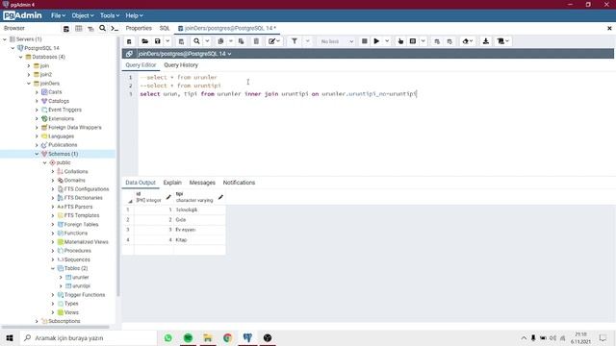This screenshot has height=346, width=616.
Task: Open the Notifications tab
Action: 239,183
